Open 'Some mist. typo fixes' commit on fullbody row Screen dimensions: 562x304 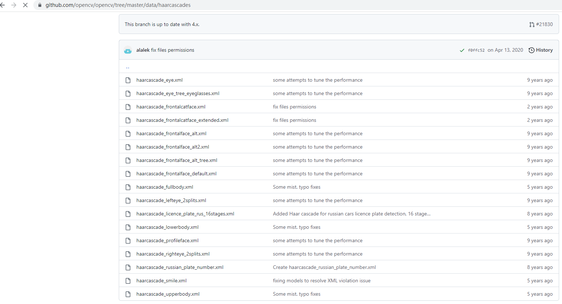(x=297, y=187)
